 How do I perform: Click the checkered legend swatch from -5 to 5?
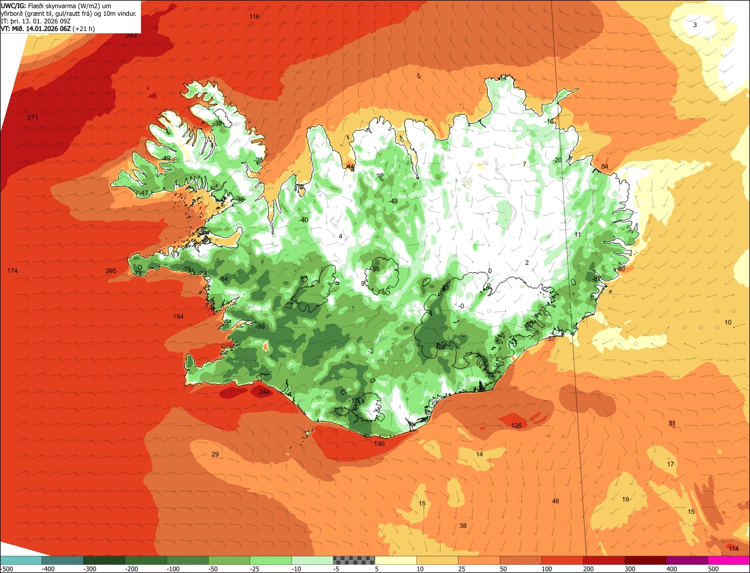[354, 560]
